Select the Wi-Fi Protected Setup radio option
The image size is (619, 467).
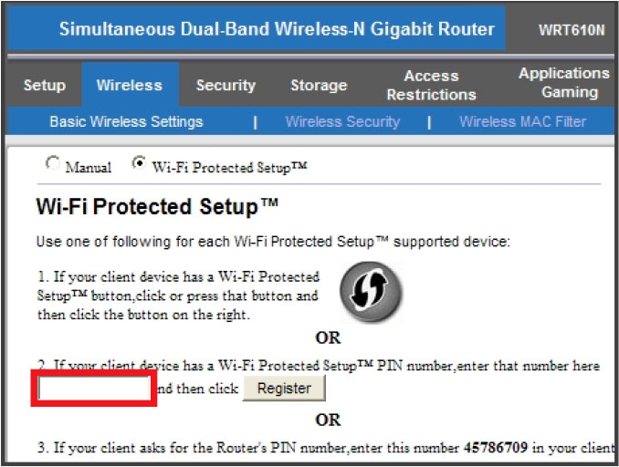(x=139, y=164)
